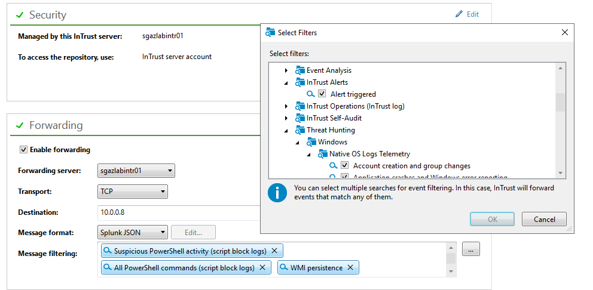Click message filtering scrollbar down arrow

(x=451, y=272)
